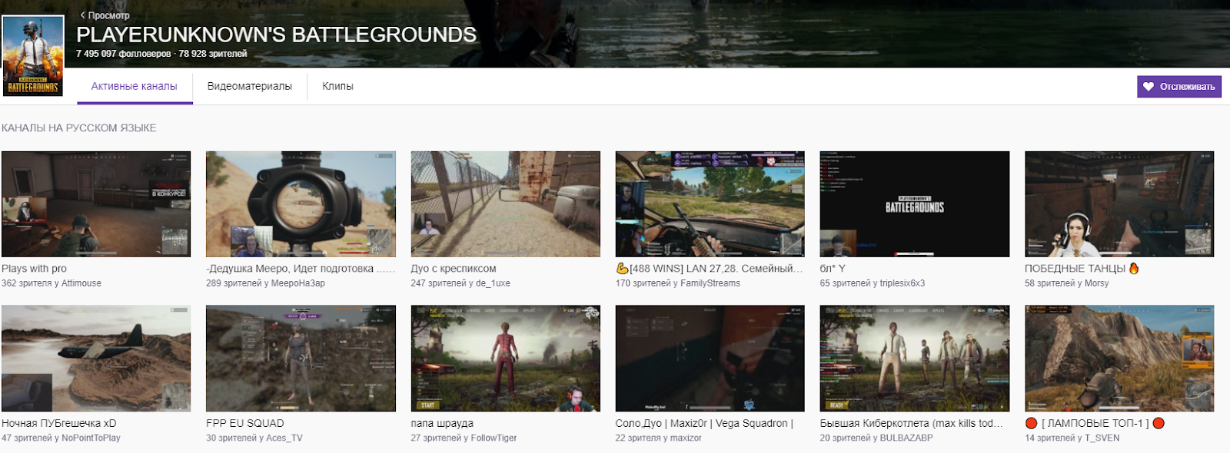Click the back chevron beside Просмотр
This screenshot has width=1230, height=453.
[x=82, y=15]
